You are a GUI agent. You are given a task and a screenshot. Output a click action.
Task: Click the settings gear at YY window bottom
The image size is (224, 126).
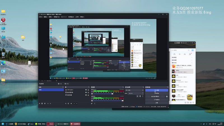191,102
